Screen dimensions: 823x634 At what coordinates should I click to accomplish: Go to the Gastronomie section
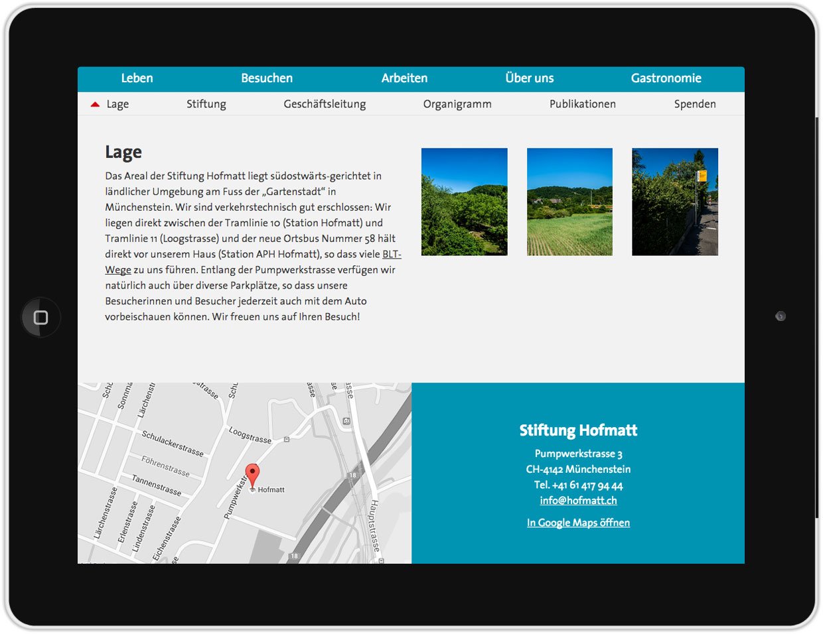(666, 78)
